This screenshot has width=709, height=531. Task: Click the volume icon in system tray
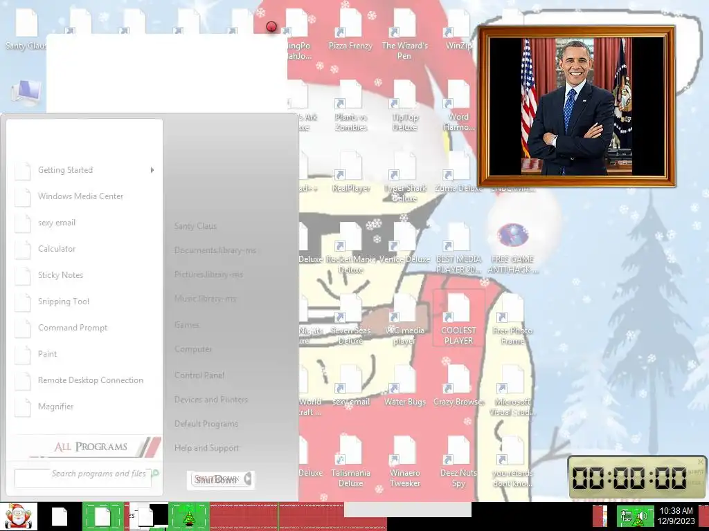[x=643, y=516]
